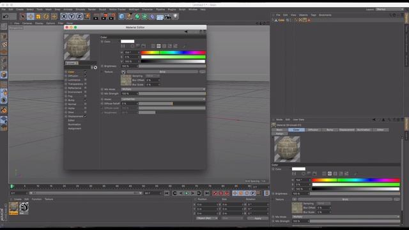
Task: Select Illumination in Material Editor channel list
Action: pos(74,125)
